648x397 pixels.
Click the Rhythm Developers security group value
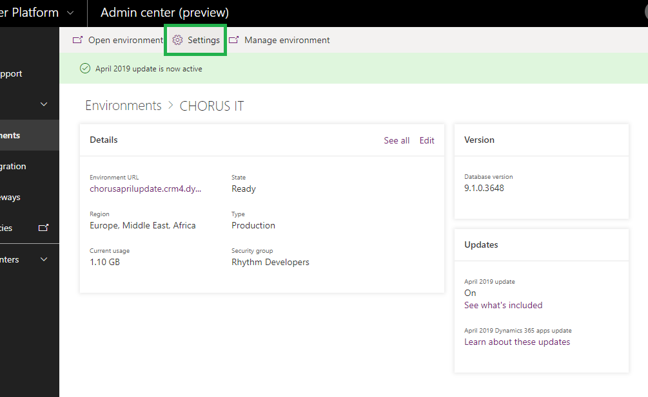270,262
